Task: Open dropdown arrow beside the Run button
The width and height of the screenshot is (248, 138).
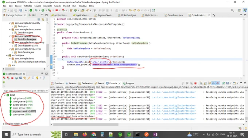Action: pos(46,10)
